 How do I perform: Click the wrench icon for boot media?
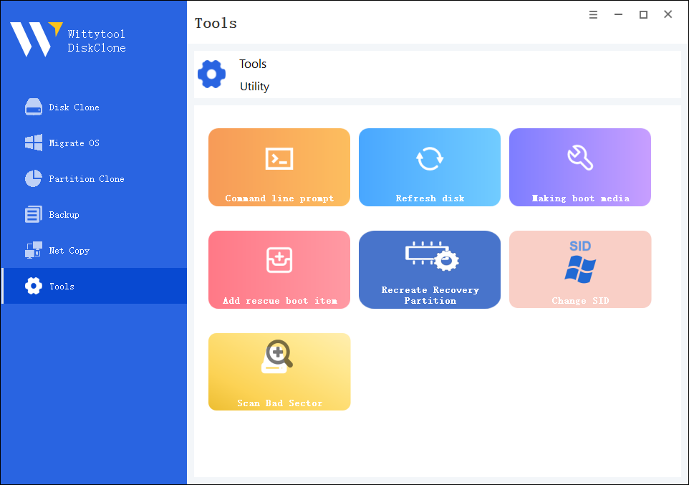pyautogui.click(x=579, y=158)
